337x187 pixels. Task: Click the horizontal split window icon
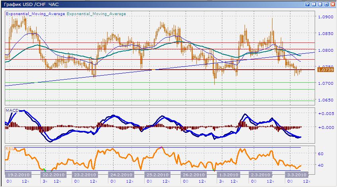(x=320, y=4)
